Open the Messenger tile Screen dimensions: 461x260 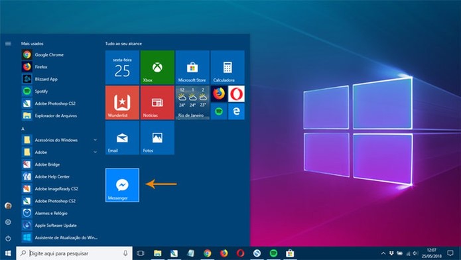pyautogui.click(x=122, y=185)
